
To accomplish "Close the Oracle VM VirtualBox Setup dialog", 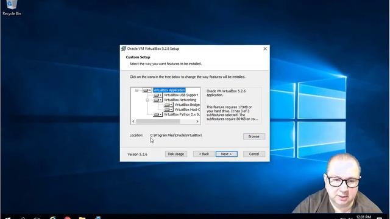I will (x=265, y=49).
